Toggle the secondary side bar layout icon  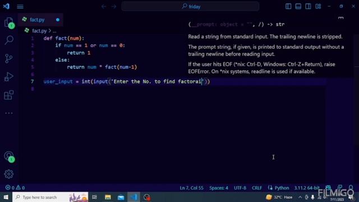tap(308, 6)
